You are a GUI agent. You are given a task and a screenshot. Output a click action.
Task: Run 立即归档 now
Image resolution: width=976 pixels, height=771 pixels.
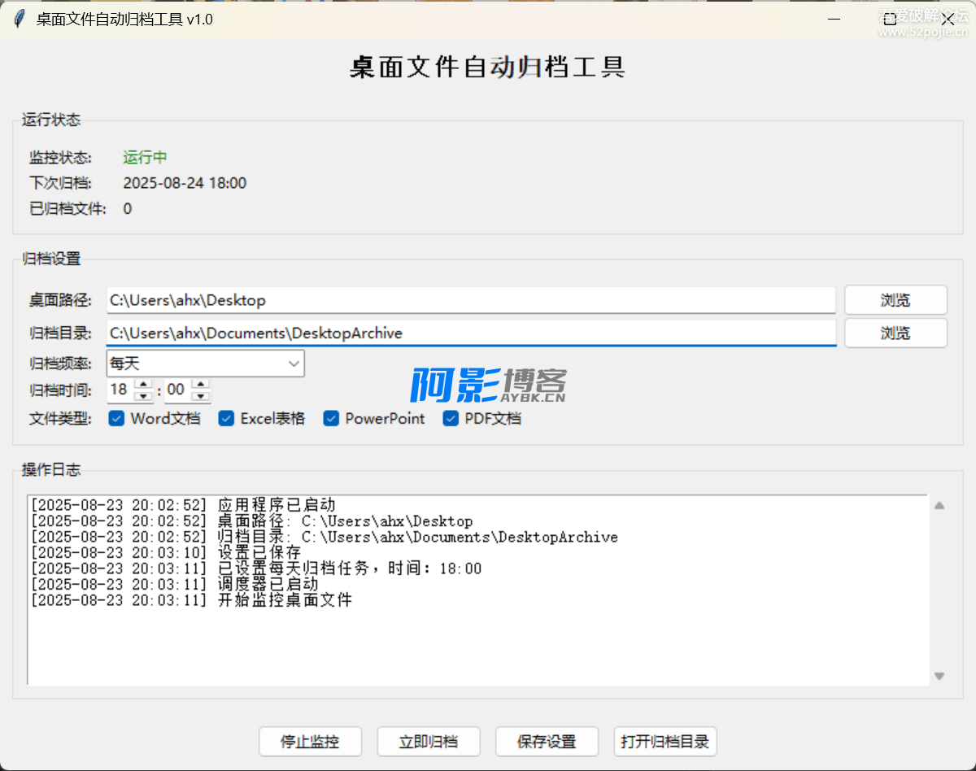(429, 742)
